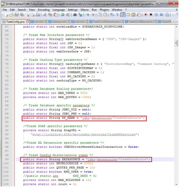Save the current file via the Save icon
179x187 pixels.
[x=17, y=15]
